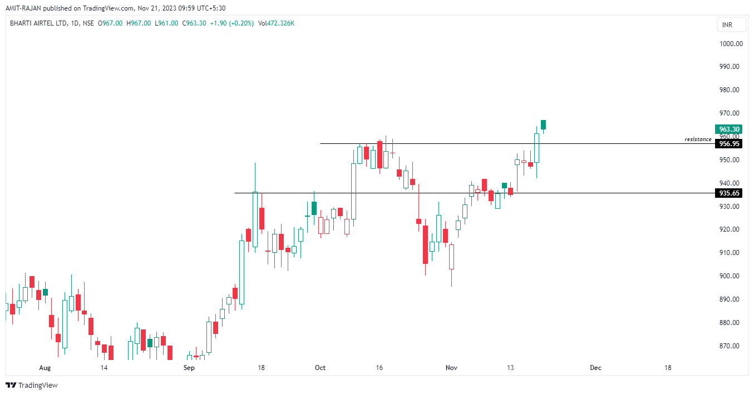Click the INR currency button

point(731,25)
